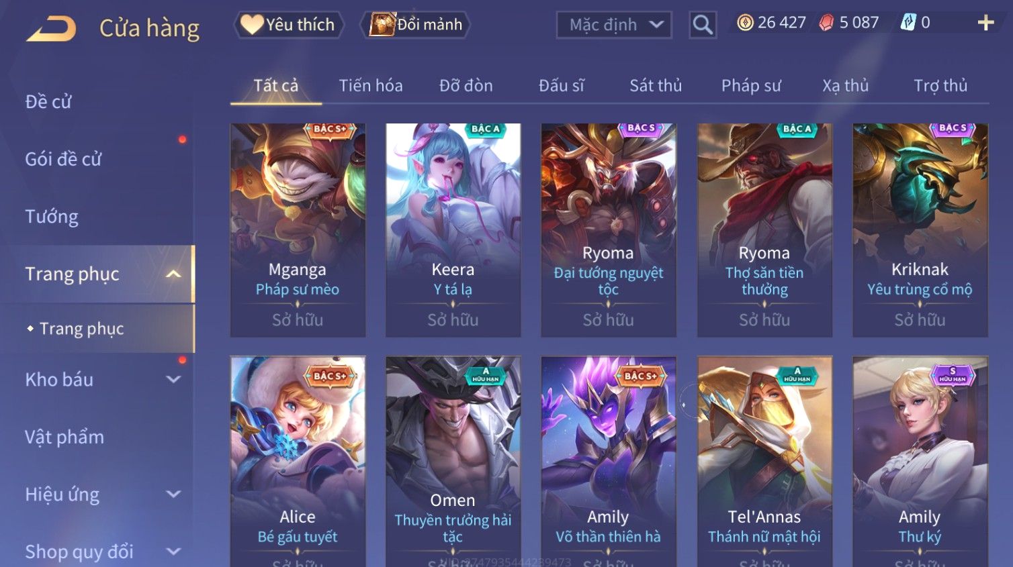Click the blue voucher currency icon
Viewport: 1013px width, 567px height.
pyautogui.click(x=908, y=23)
